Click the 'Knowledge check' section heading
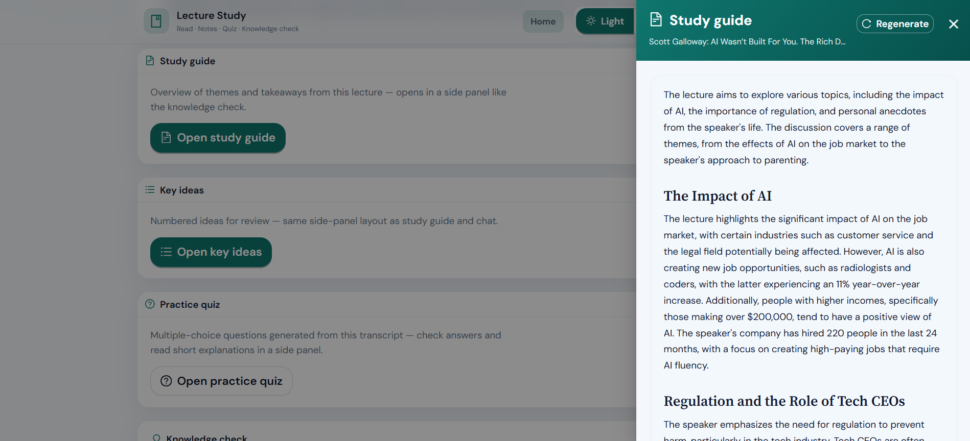 (206, 438)
